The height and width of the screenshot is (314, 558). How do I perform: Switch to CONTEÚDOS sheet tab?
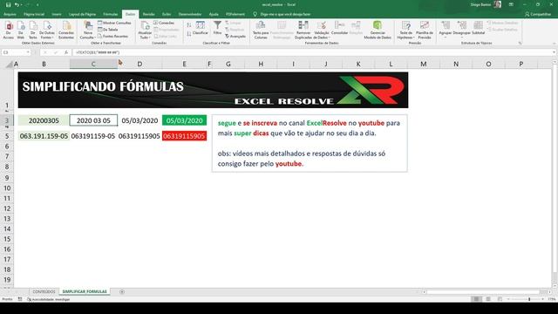(44, 292)
